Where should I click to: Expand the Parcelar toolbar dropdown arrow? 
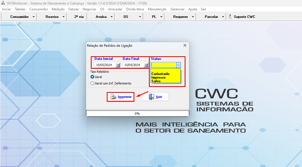[x=223, y=17]
